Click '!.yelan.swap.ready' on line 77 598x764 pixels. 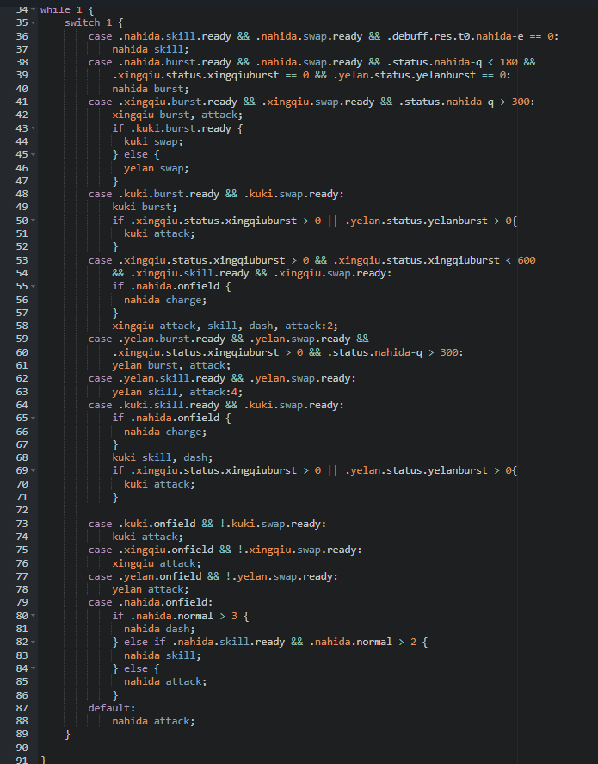point(279,576)
